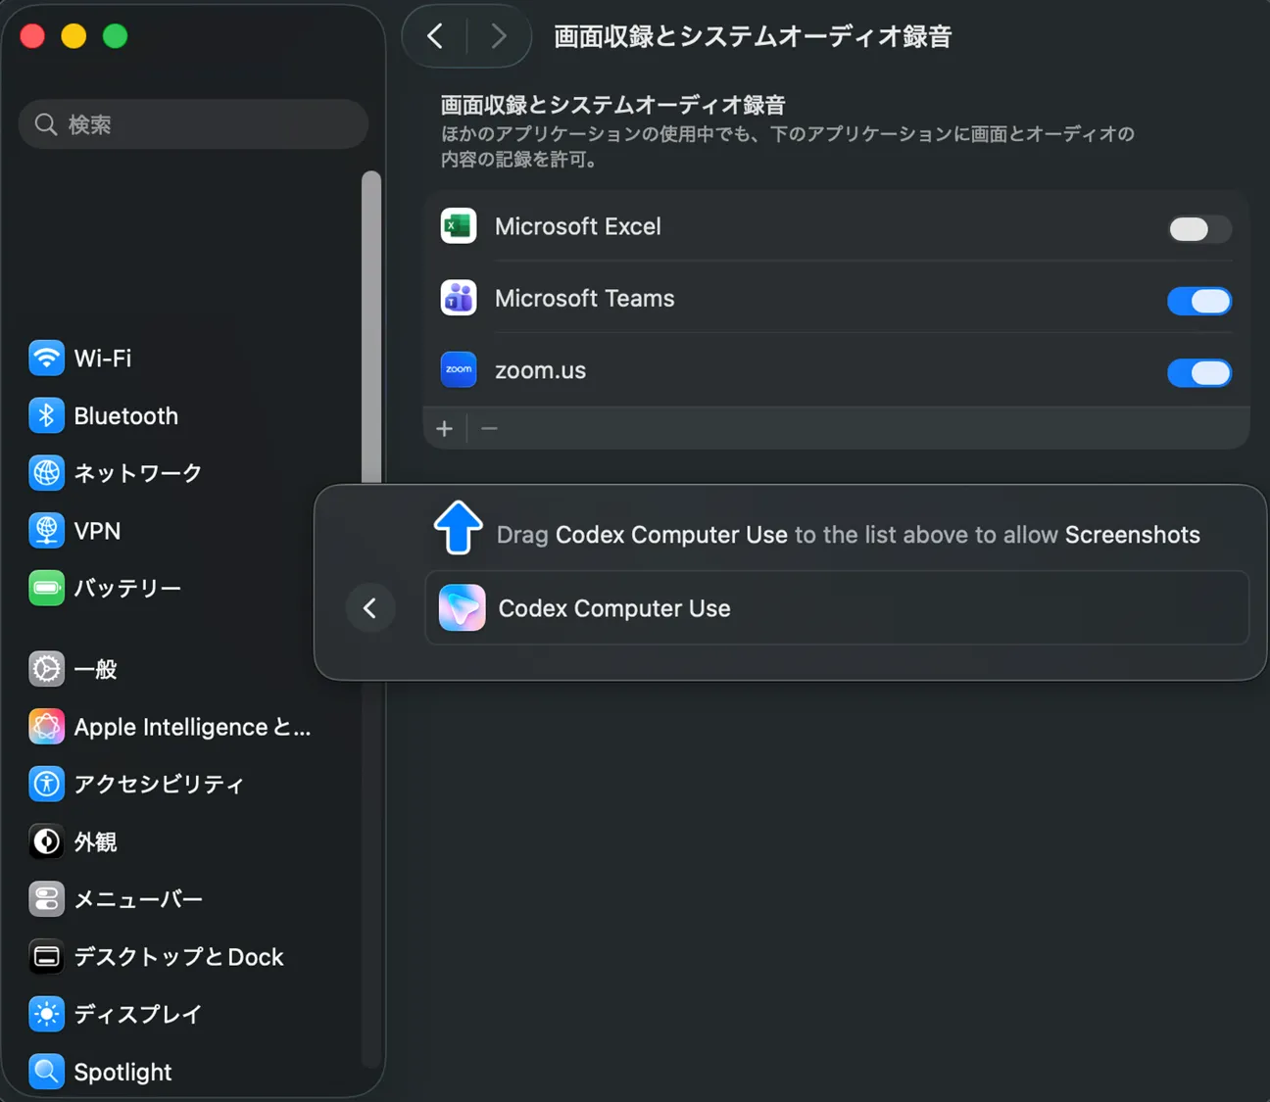Image resolution: width=1270 pixels, height=1102 pixels.
Task: Turn off zoom.us screen recording toggle
Action: [x=1199, y=373]
